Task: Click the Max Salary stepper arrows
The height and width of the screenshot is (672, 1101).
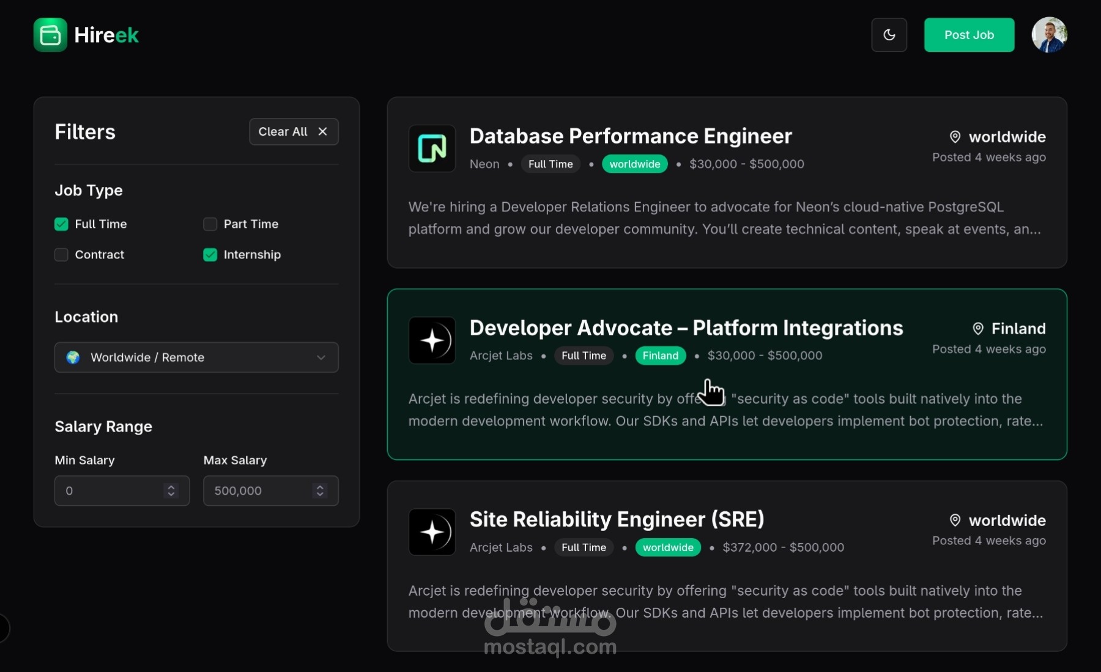Action: click(320, 491)
